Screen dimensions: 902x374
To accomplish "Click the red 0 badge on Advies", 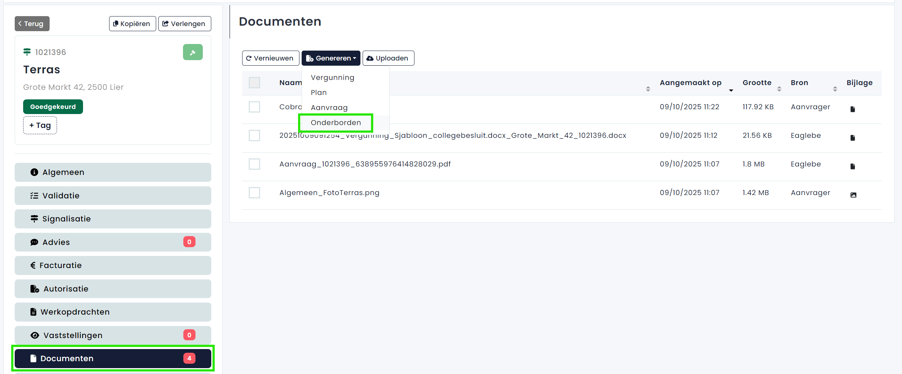I will [x=189, y=242].
